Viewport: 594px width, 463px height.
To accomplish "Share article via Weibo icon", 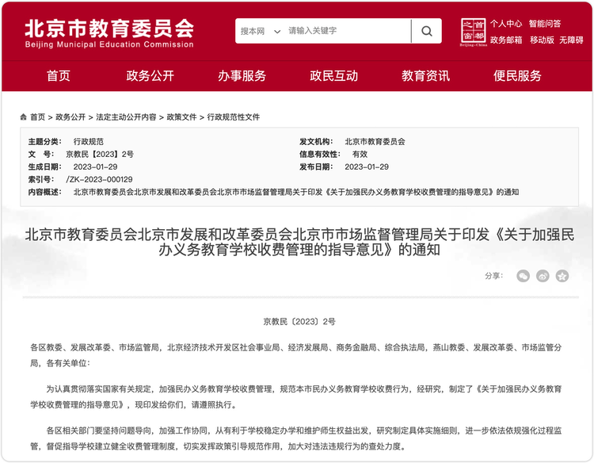I will pyautogui.click(x=543, y=276).
